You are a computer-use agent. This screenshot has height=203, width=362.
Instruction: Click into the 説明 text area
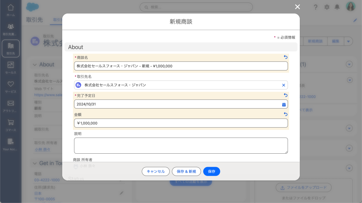coord(181,146)
